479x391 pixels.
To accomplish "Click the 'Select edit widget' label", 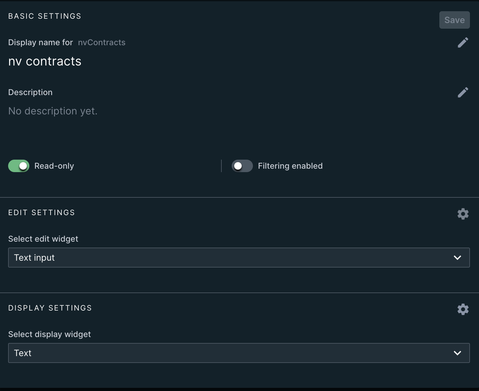I will tap(43, 239).
